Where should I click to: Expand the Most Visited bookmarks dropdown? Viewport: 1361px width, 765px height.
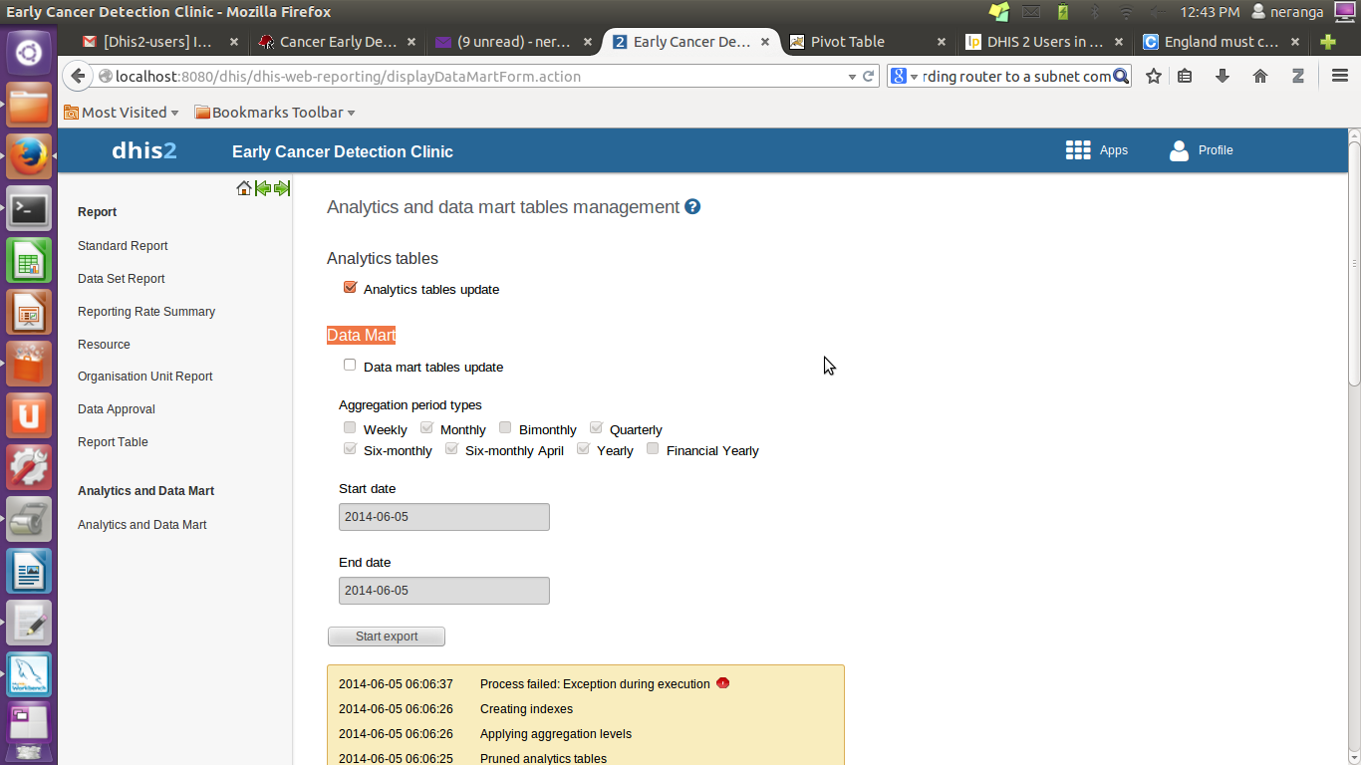pos(122,113)
